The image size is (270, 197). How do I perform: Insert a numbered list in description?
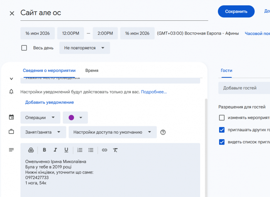80,150
